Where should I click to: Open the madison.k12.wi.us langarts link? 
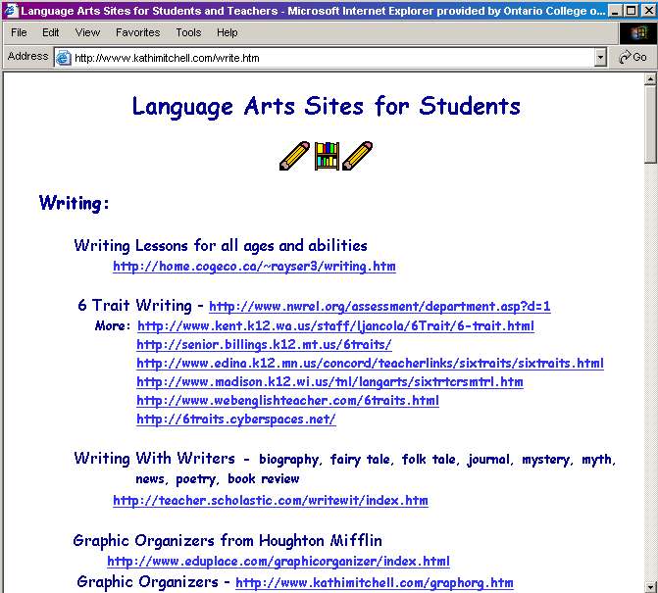(329, 381)
